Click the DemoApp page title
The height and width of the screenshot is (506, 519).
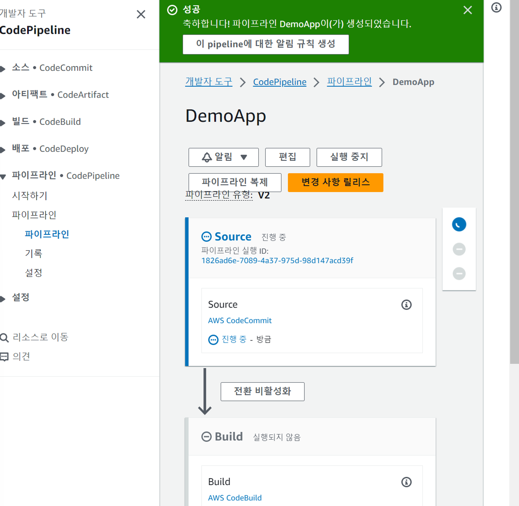coord(225,116)
